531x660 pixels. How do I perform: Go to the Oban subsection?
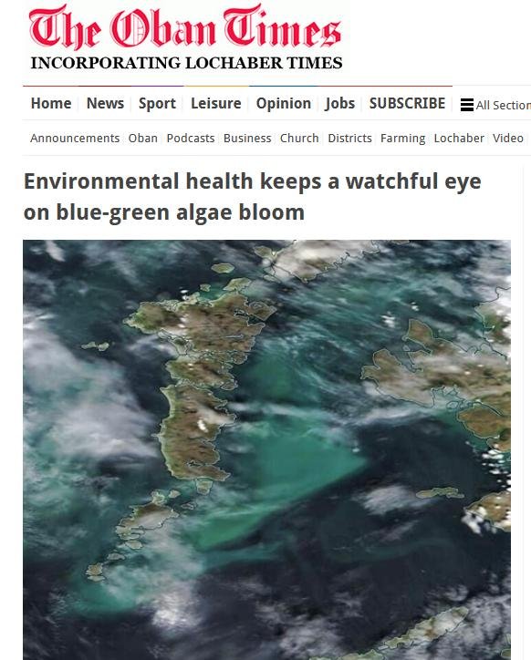click(143, 139)
